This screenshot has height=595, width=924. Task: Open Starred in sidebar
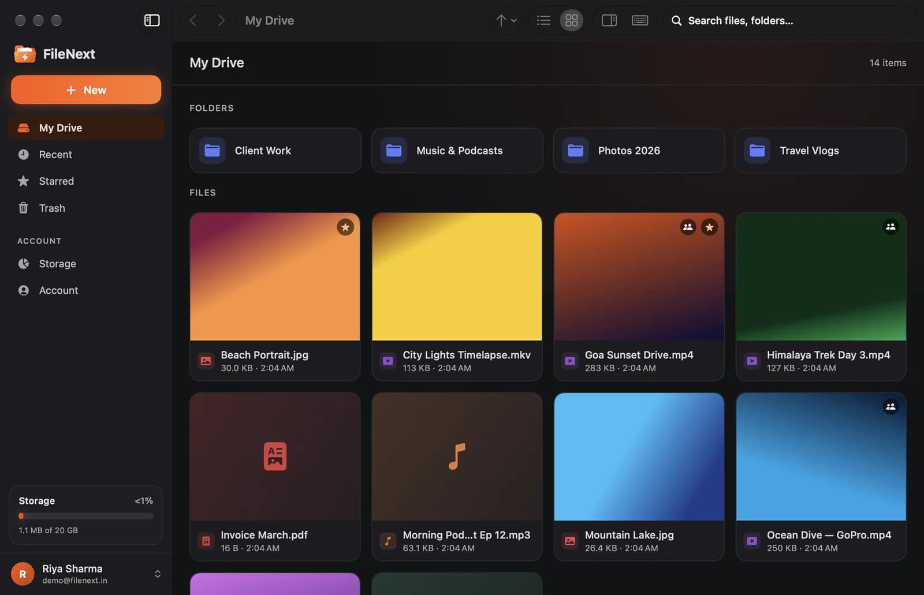(x=86, y=181)
